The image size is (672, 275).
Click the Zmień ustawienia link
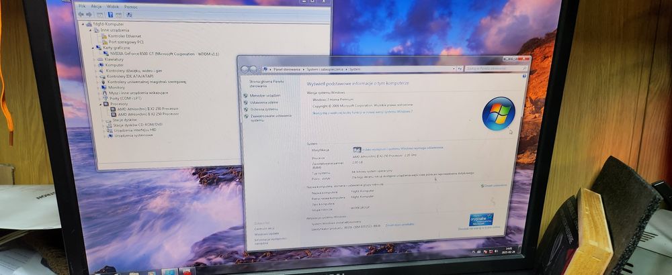(x=494, y=186)
